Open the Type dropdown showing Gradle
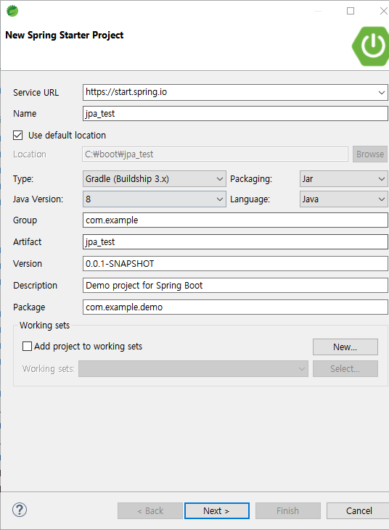389x530 pixels. tap(155, 179)
